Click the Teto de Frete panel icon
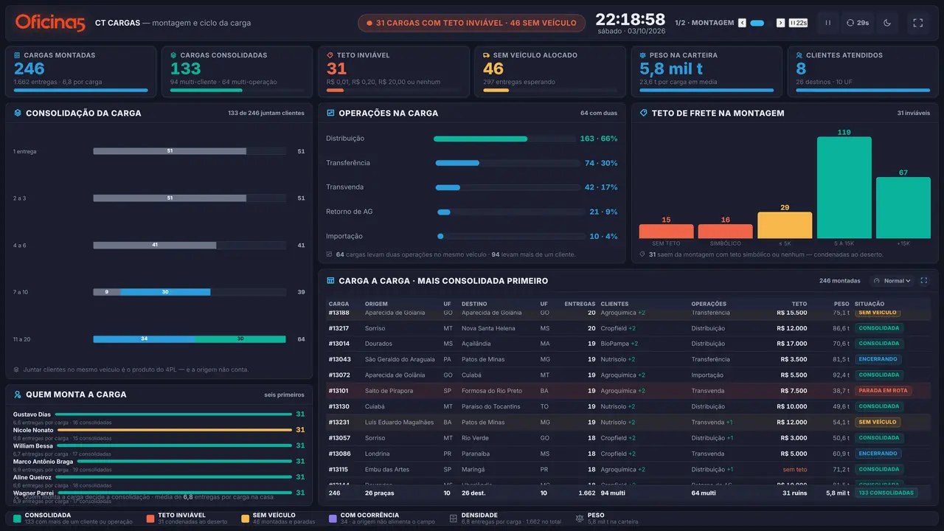Viewport: 944px width, 531px height. 643,114
